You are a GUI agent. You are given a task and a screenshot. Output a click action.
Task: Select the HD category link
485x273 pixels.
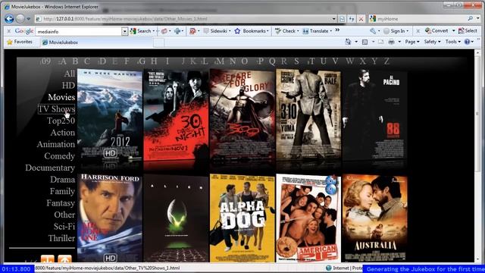[68, 86]
